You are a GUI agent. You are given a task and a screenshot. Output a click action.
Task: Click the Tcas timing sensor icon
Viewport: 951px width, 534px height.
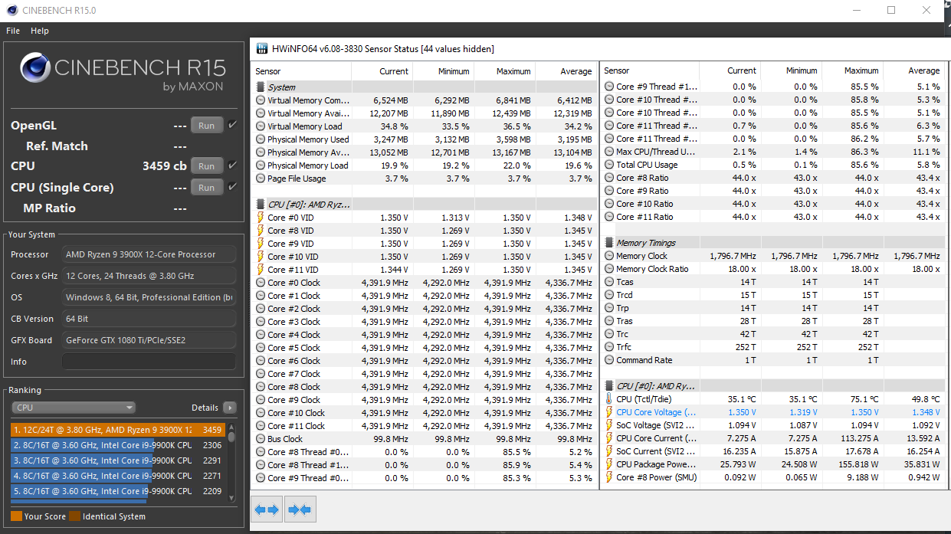(609, 282)
